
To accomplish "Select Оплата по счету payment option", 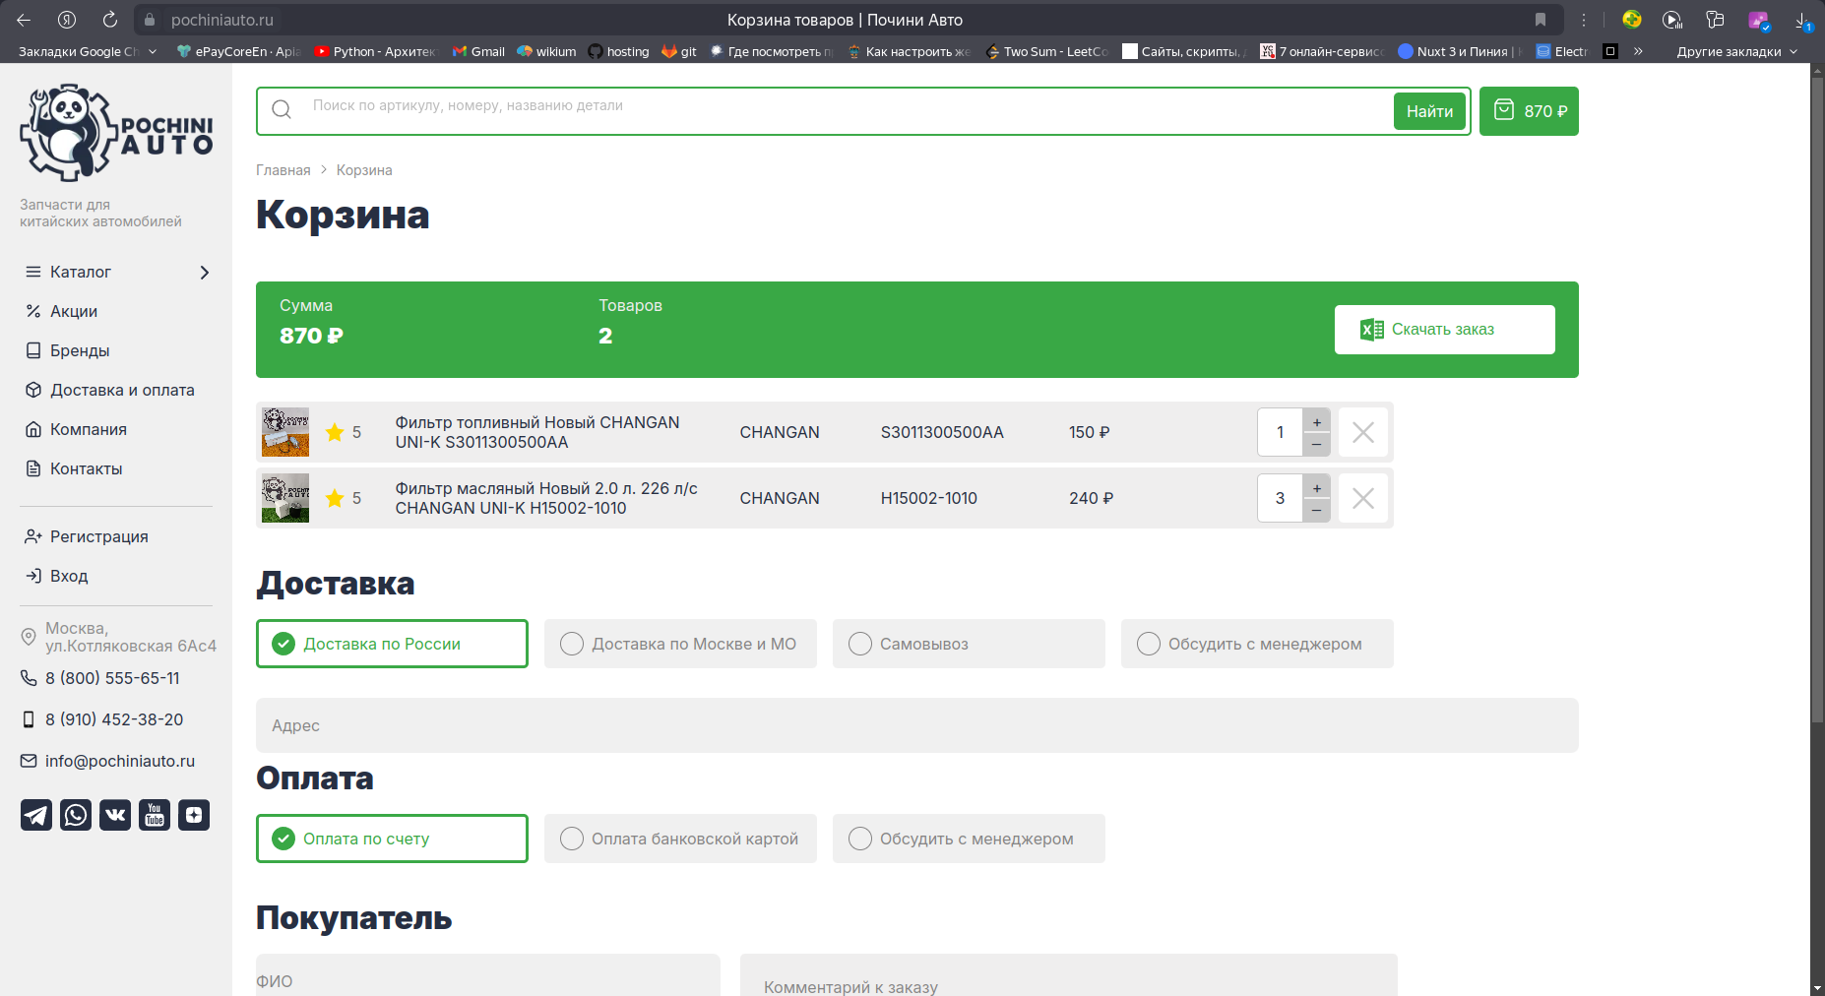I will point(392,839).
